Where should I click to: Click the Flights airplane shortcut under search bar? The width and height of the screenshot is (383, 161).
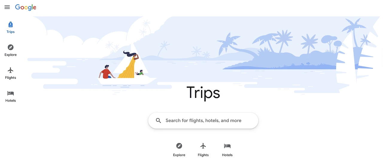click(x=203, y=146)
